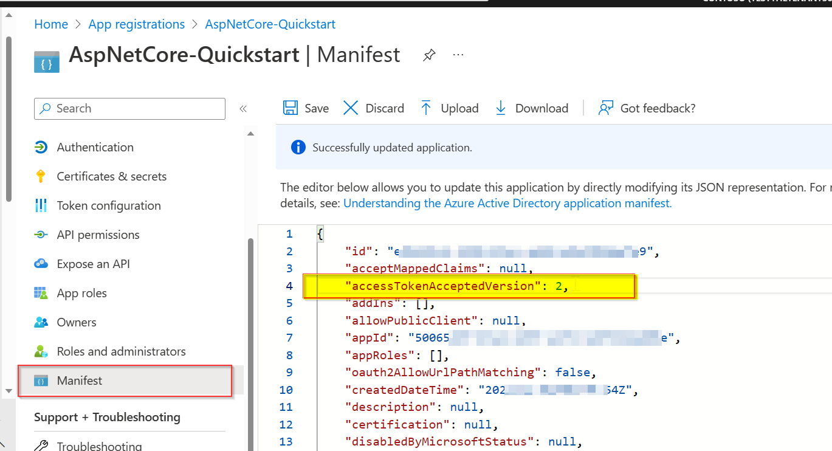This screenshot has width=832, height=451.
Task: Click the appId line in editor
Action: tap(512, 338)
